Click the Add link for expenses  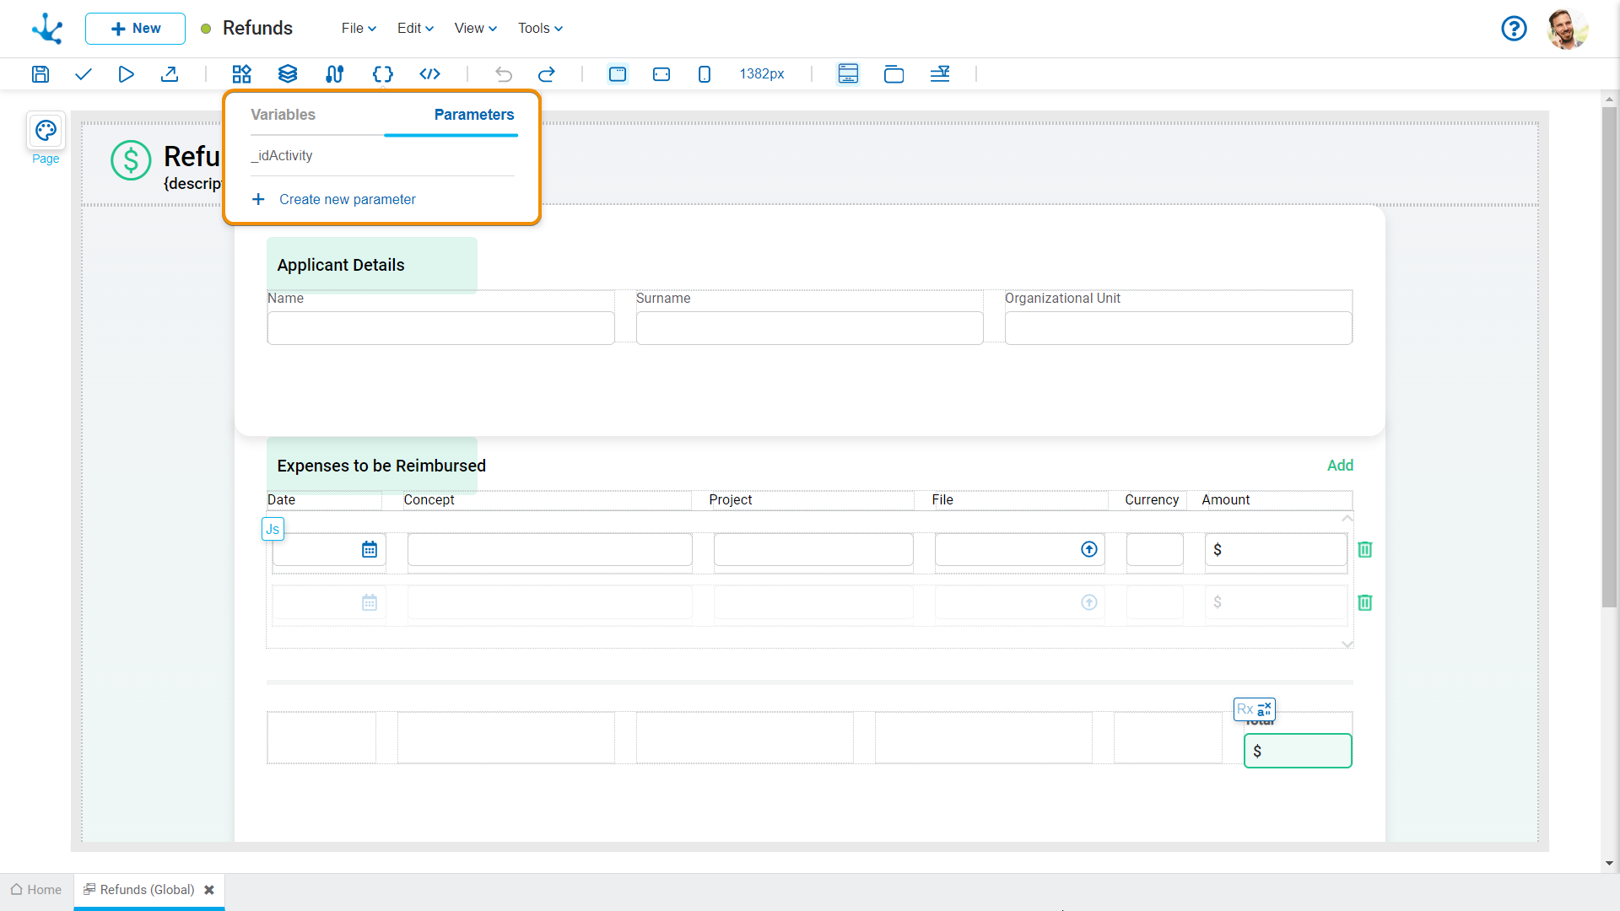(x=1340, y=466)
